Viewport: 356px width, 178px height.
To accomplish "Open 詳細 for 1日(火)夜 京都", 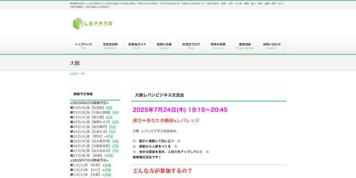I will click(x=108, y=174).
